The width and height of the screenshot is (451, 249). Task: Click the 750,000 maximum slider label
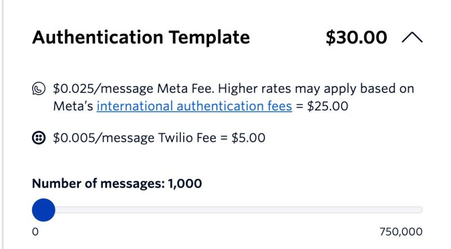(x=401, y=232)
